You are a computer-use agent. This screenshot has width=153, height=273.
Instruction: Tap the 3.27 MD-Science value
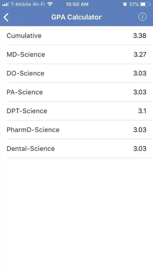pos(140,55)
